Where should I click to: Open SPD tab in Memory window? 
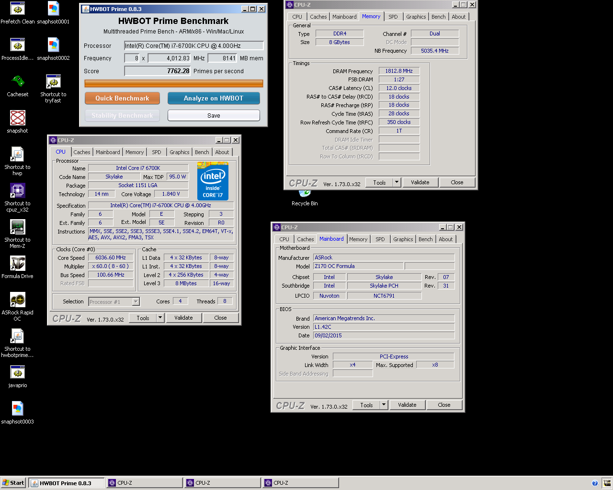[393, 17]
